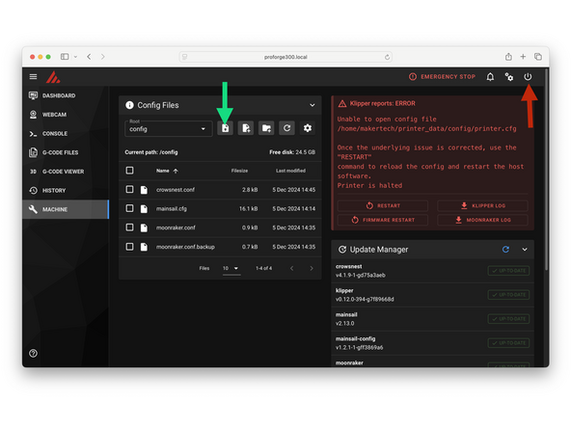Image resolution: width=571 pixels, height=428 pixels.
Task: Open the Safari sidebar options chevron
Action: tap(75, 57)
